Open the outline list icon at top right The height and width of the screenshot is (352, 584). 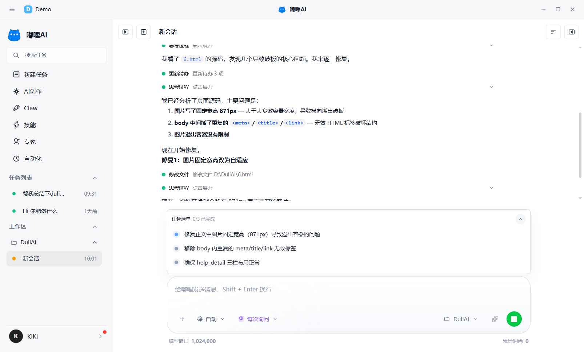pyautogui.click(x=553, y=32)
